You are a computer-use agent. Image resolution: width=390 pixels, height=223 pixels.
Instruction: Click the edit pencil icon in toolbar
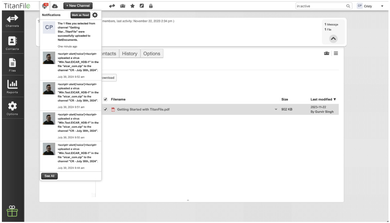pos(142,6)
